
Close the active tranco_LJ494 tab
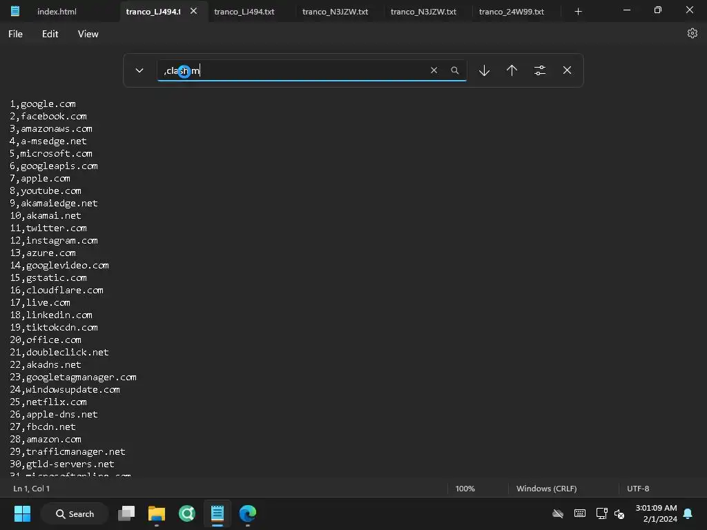(x=193, y=11)
